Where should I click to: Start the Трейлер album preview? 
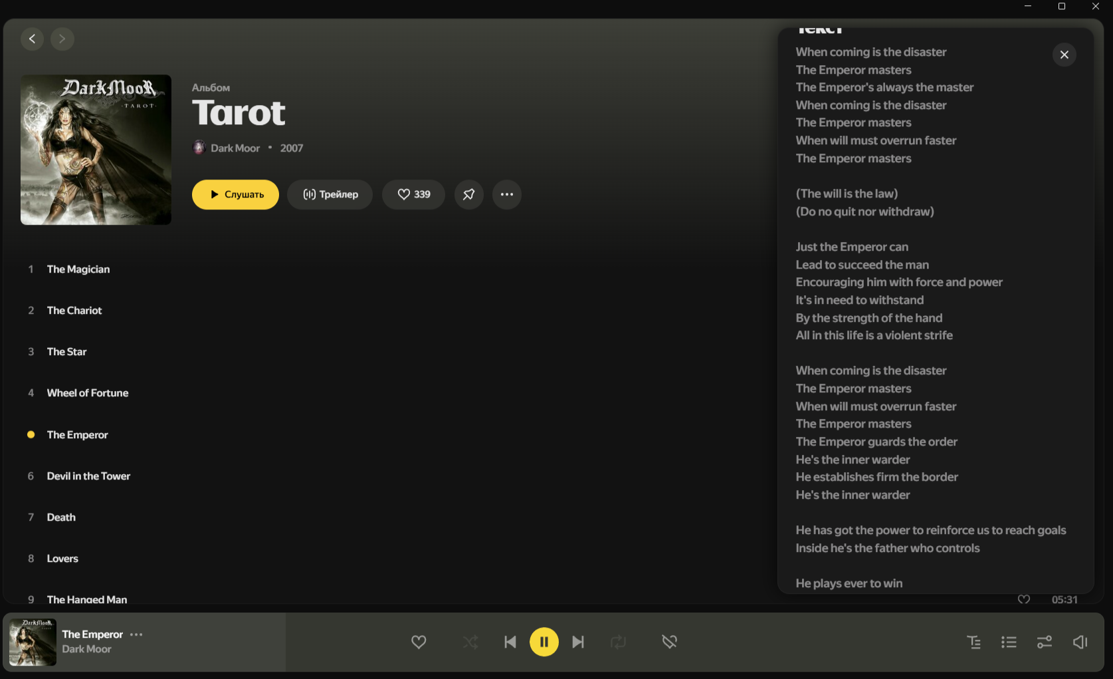click(330, 194)
